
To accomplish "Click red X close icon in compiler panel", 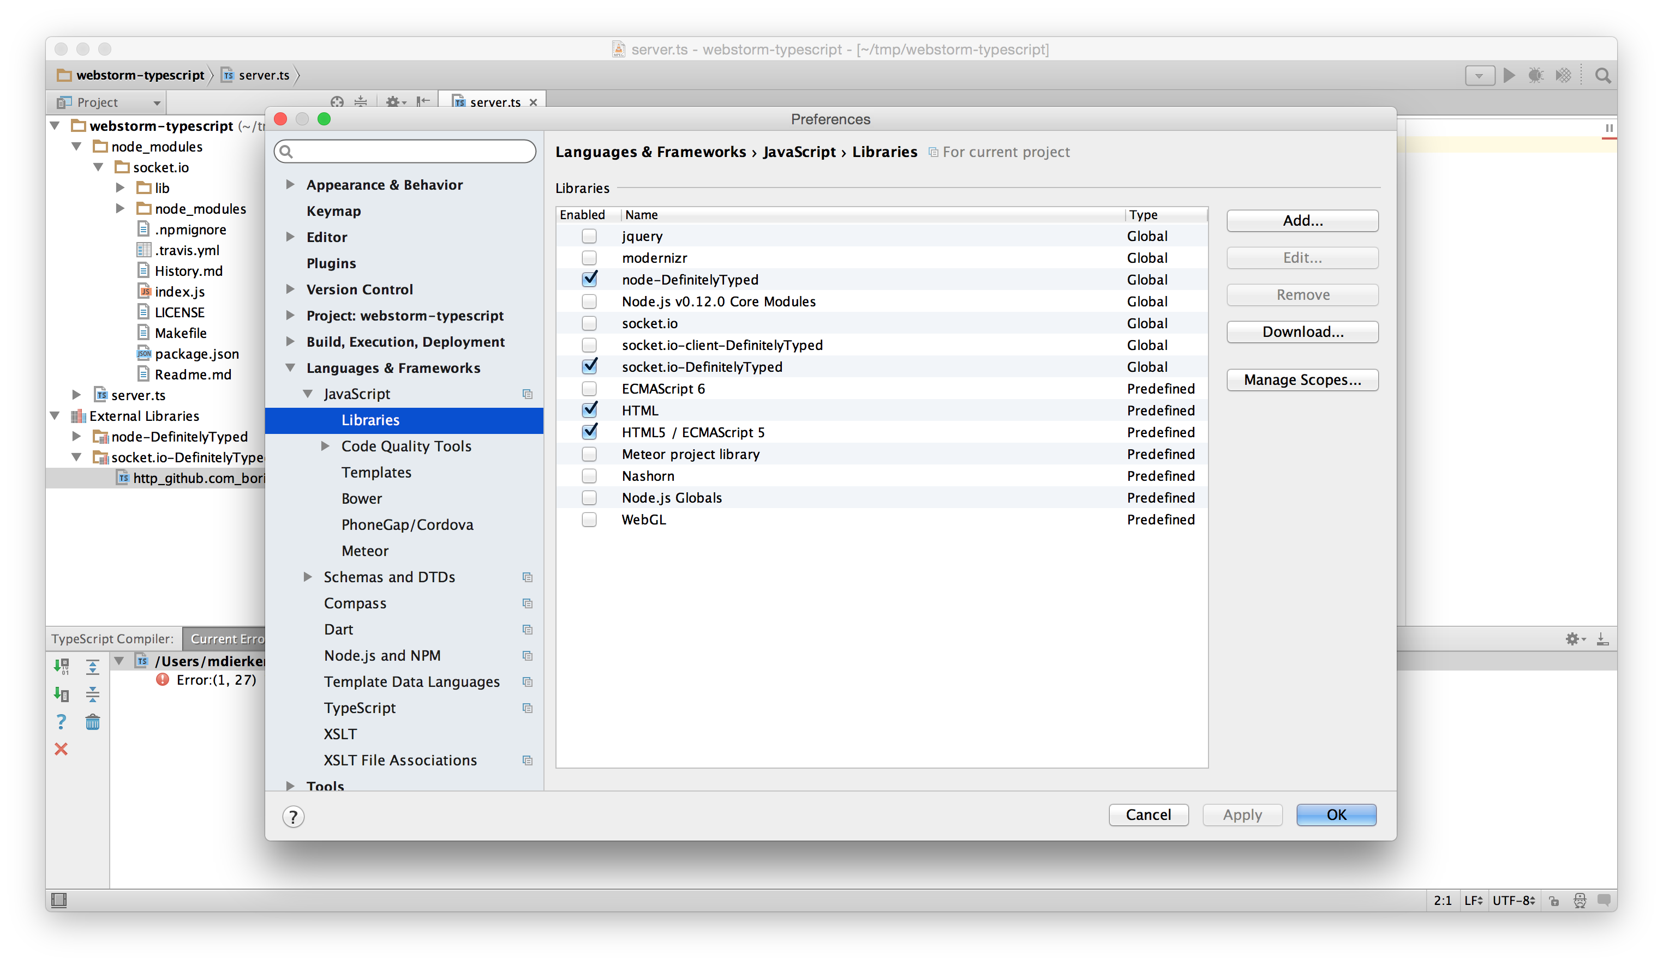I will click(x=61, y=749).
